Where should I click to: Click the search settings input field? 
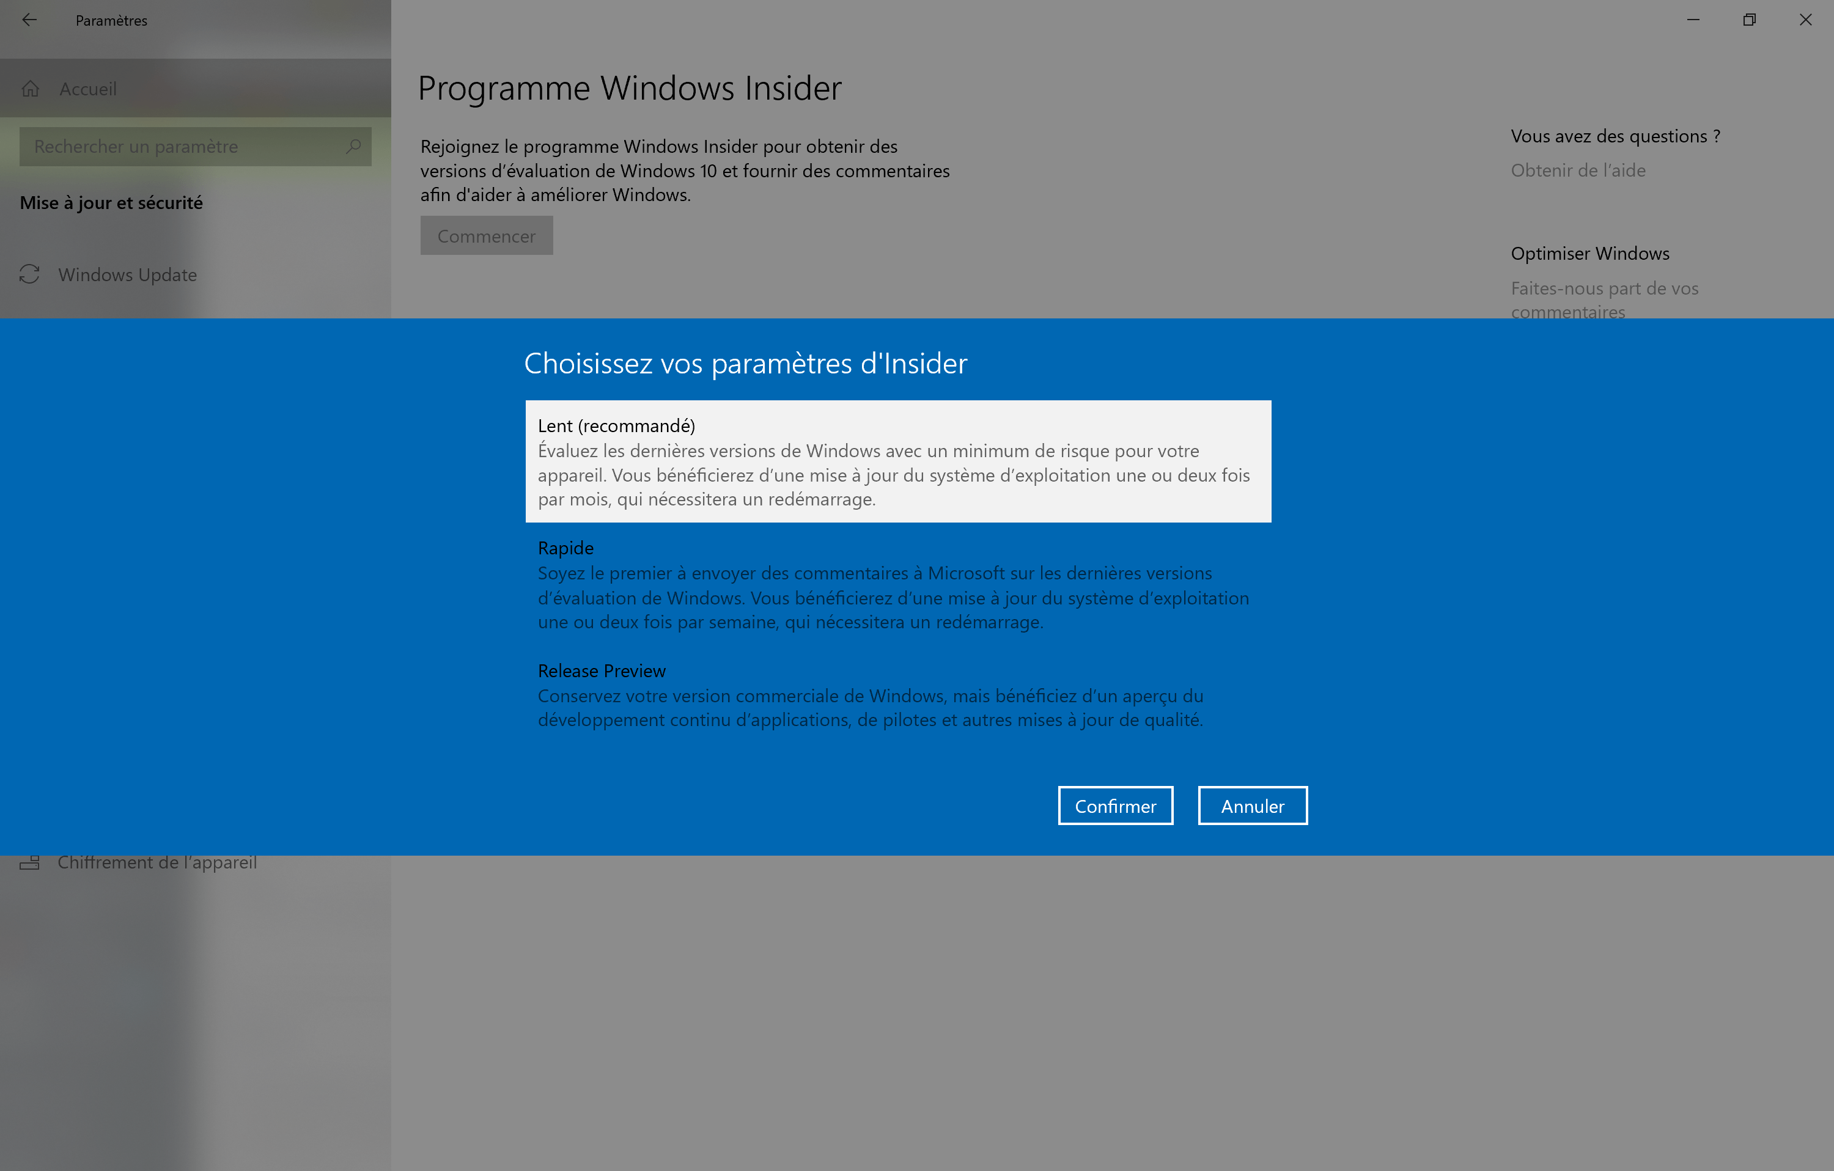click(194, 145)
